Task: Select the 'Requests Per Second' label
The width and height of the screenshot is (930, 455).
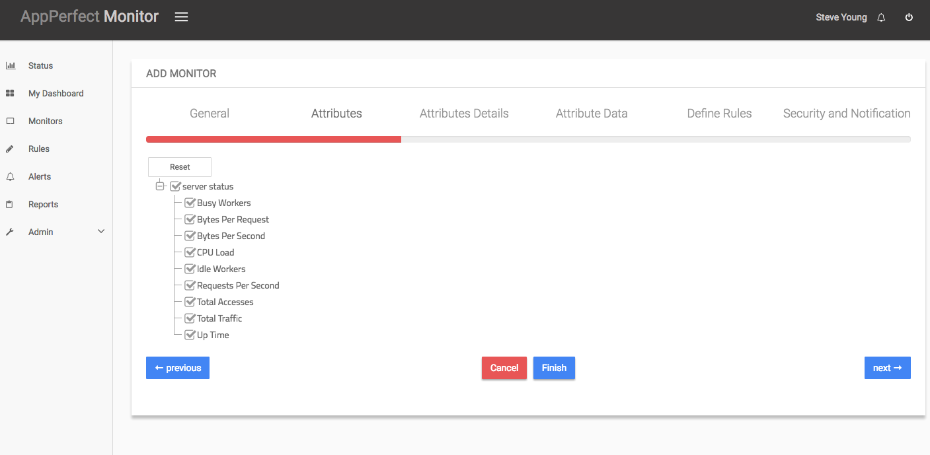Action: (x=238, y=285)
